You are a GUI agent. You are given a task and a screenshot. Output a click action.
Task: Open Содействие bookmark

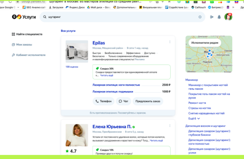point(177,7)
